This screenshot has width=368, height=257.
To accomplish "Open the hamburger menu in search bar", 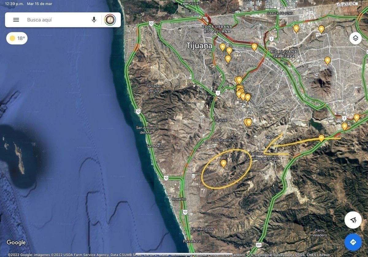I will 16,20.
